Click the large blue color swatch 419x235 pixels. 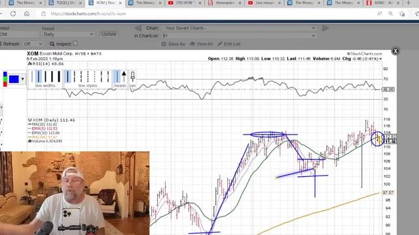pos(14,79)
